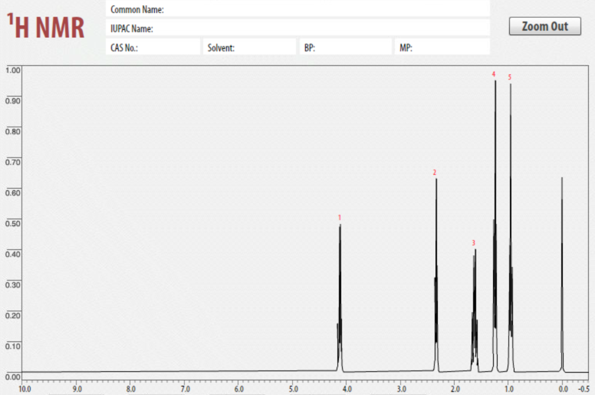Click the CAS No. input field
Viewport: 595px width, 395px height.
pyautogui.click(x=163, y=46)
